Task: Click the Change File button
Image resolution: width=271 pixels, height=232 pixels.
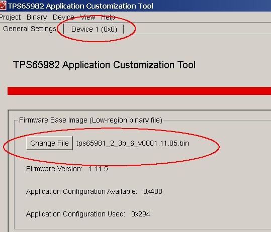Action: [x=49, y=143]
